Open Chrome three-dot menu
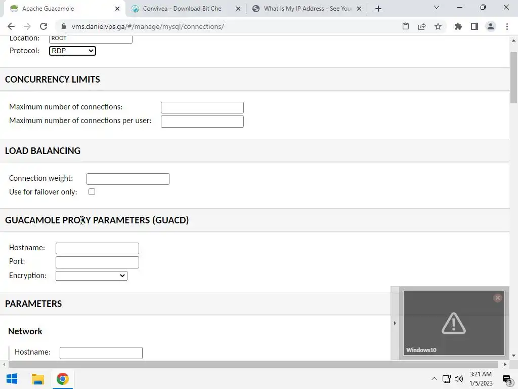Viewport: 518px width, 389px height. tap(507, 26)
